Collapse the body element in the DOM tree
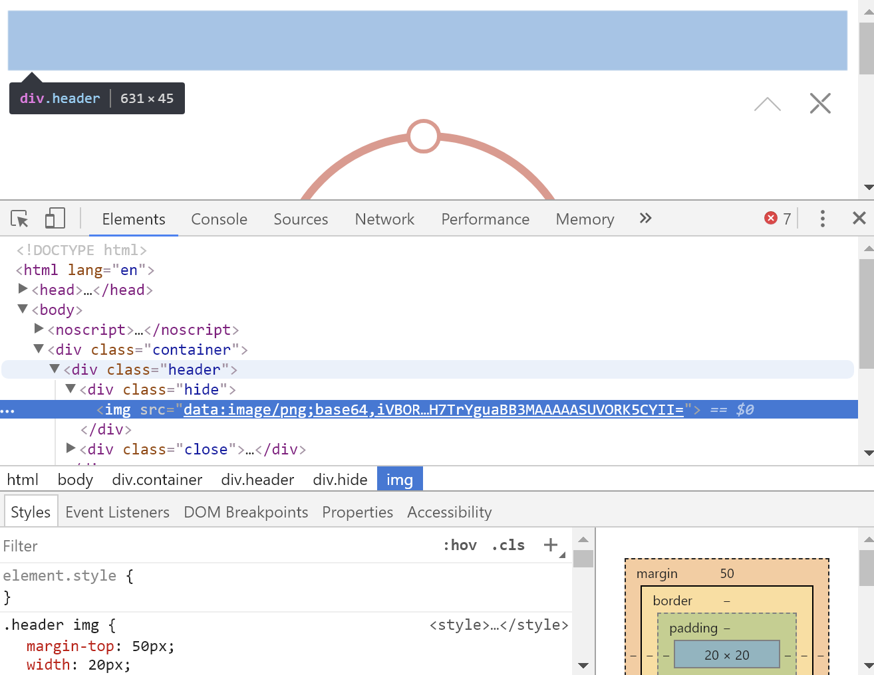This screenshot has width=874, height=675. pos(22,308)
